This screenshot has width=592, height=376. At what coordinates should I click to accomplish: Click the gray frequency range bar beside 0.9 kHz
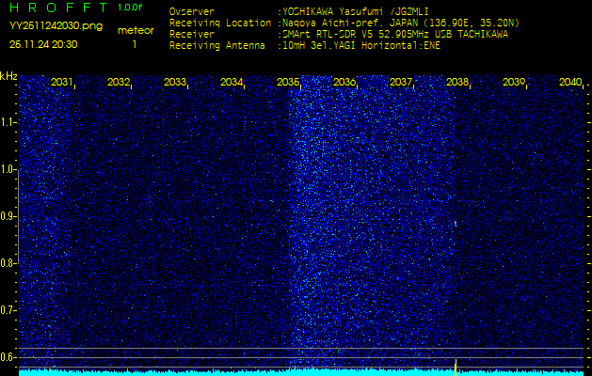click(18, 217)
